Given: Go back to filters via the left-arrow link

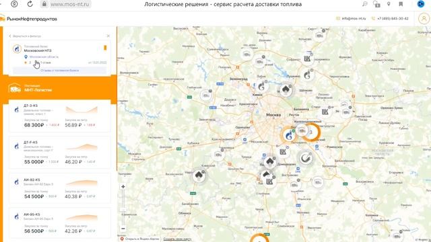Looking at the screenshot, I should 25,36.
